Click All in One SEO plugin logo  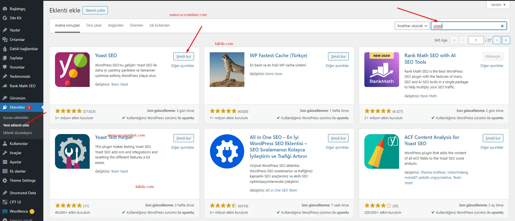pos(227,151)
